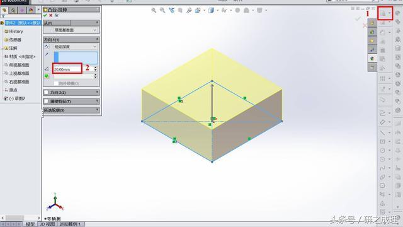Toggle draft outward checkbox
Image resolution: width=403 pixels, height=227 pixels.
point(56,83)
